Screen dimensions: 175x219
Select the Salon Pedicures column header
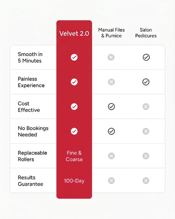146,33
